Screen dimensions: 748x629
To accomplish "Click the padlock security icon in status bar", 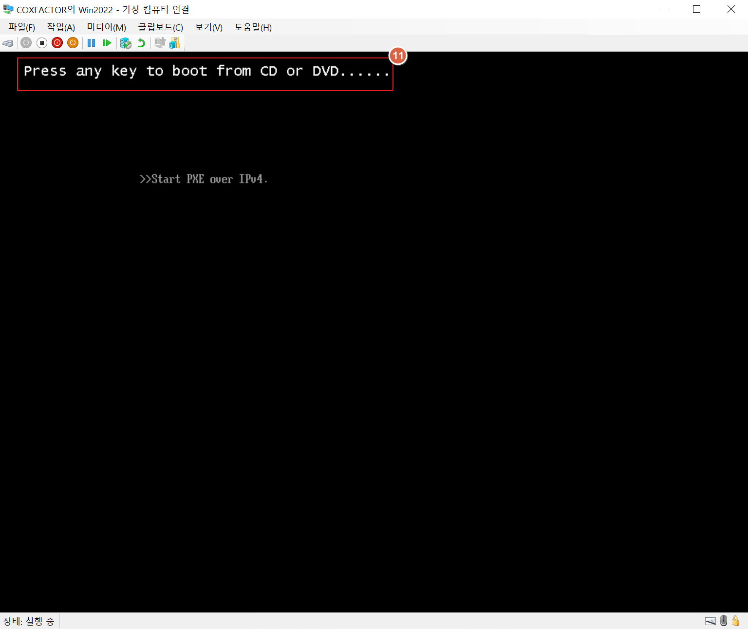I will pos(736,621).
